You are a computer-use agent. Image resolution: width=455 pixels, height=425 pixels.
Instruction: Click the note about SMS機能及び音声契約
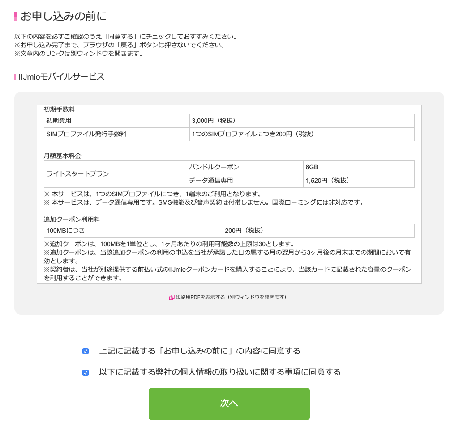[204, 202]
